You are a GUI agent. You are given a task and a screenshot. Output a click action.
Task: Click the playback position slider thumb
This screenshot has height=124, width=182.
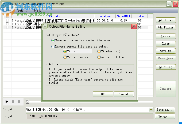(27, 101)
